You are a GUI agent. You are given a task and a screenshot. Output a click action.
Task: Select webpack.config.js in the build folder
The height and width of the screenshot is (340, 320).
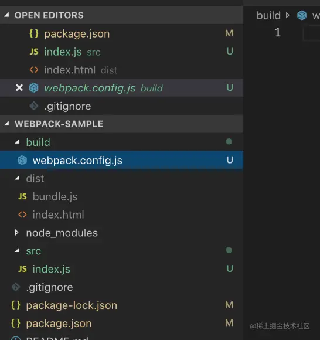(121, 160)
